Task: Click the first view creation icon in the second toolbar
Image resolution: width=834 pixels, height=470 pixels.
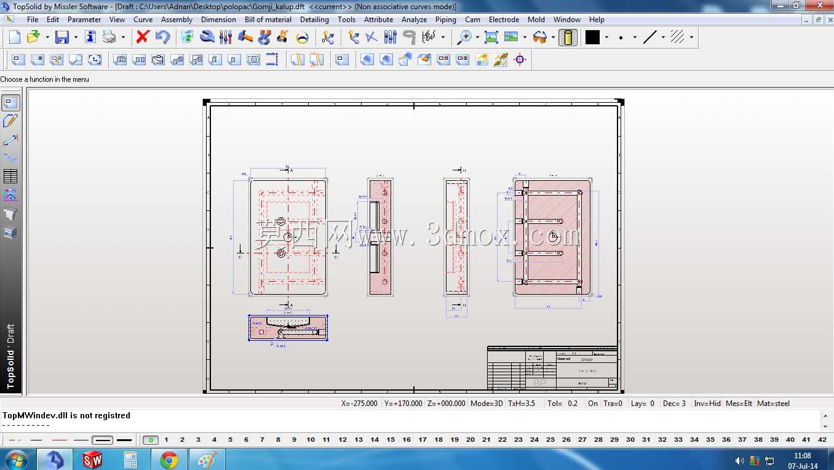Action: point(18,60)
